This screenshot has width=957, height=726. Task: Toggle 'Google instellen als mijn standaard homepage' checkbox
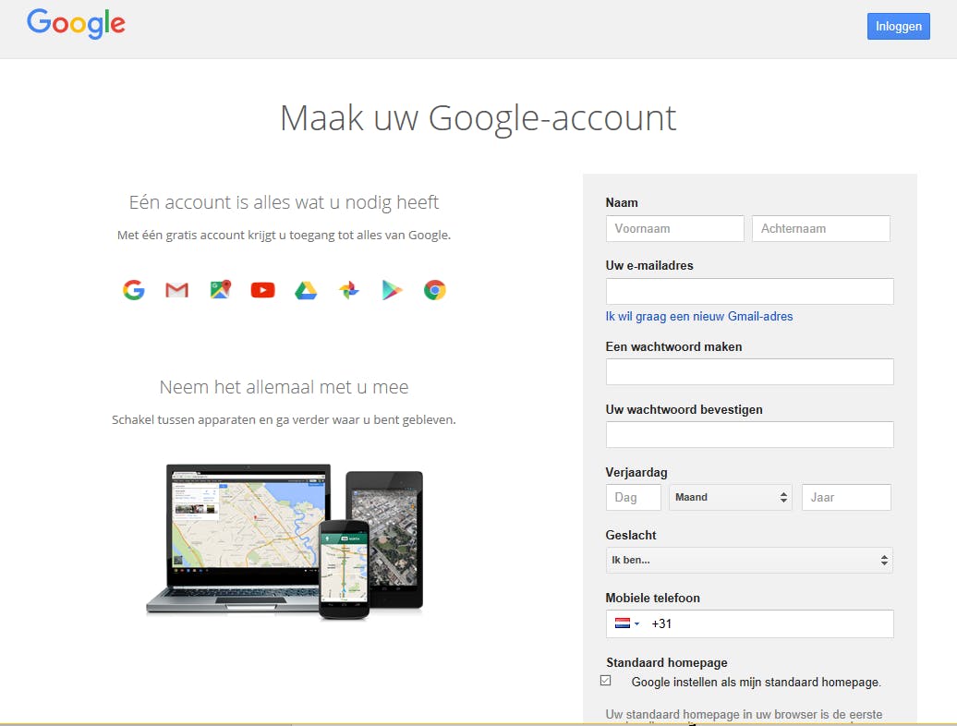coord(605,680)
